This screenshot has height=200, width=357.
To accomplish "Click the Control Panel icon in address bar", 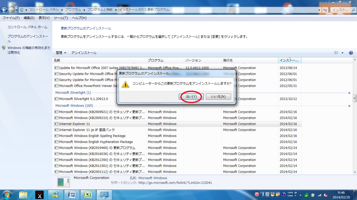I will coord(21,10).
